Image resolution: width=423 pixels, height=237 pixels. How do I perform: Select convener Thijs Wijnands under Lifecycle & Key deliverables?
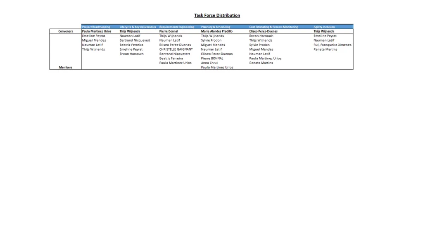tap(130, 31)
